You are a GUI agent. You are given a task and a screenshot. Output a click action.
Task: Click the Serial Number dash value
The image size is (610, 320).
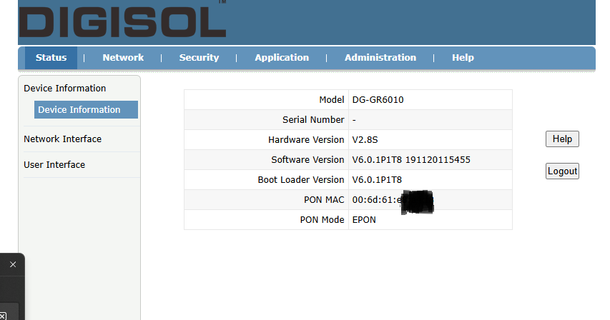point(354,120)
